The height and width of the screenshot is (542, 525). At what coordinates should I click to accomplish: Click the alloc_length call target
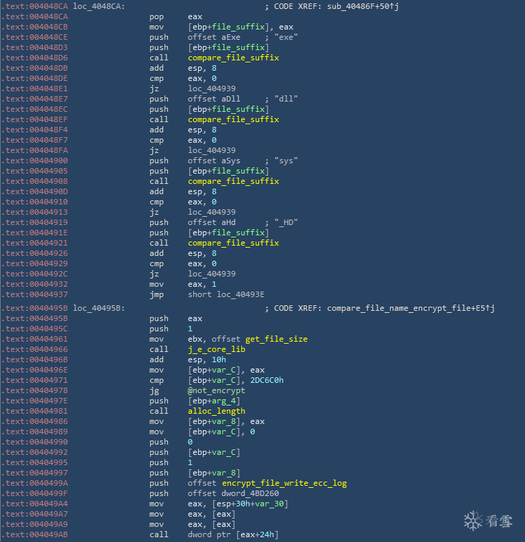[x=216, y=411]
